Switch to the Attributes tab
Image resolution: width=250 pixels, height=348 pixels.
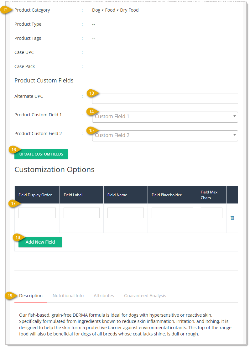104,296
